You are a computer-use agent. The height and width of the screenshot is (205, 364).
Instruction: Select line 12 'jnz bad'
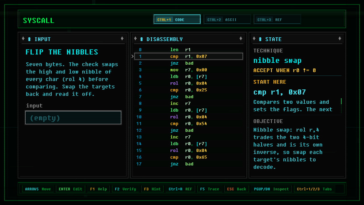(x=189, y=130)
